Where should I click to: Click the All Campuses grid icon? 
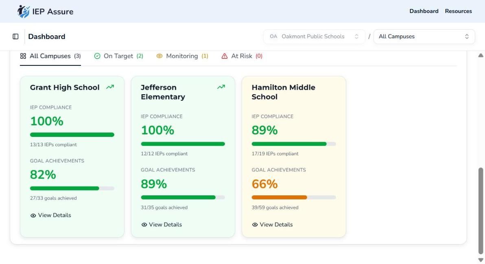[23, 56]
